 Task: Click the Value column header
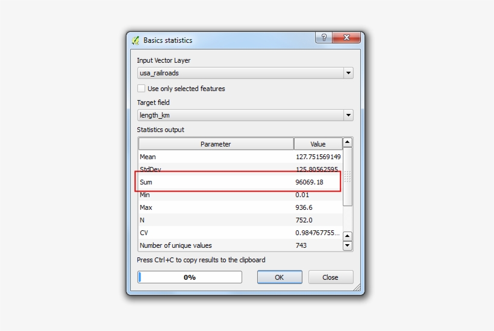click(x=318, y=144)
